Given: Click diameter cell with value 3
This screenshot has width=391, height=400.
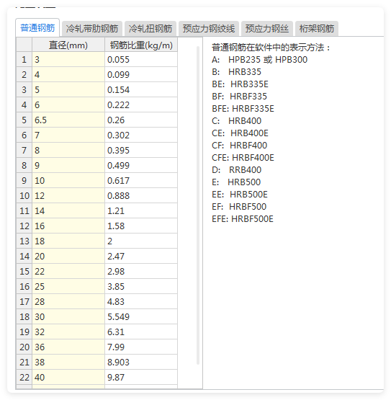Looking at the screenshot, I should [68, 59].
